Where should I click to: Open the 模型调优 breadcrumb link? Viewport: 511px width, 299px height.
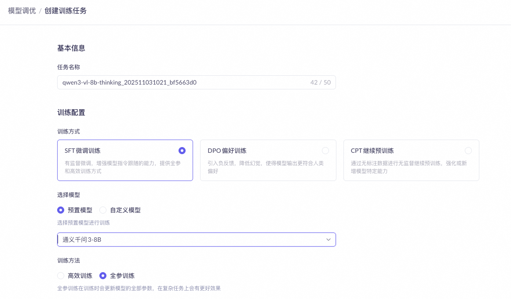pyautogui.click(x=22, y=11)
